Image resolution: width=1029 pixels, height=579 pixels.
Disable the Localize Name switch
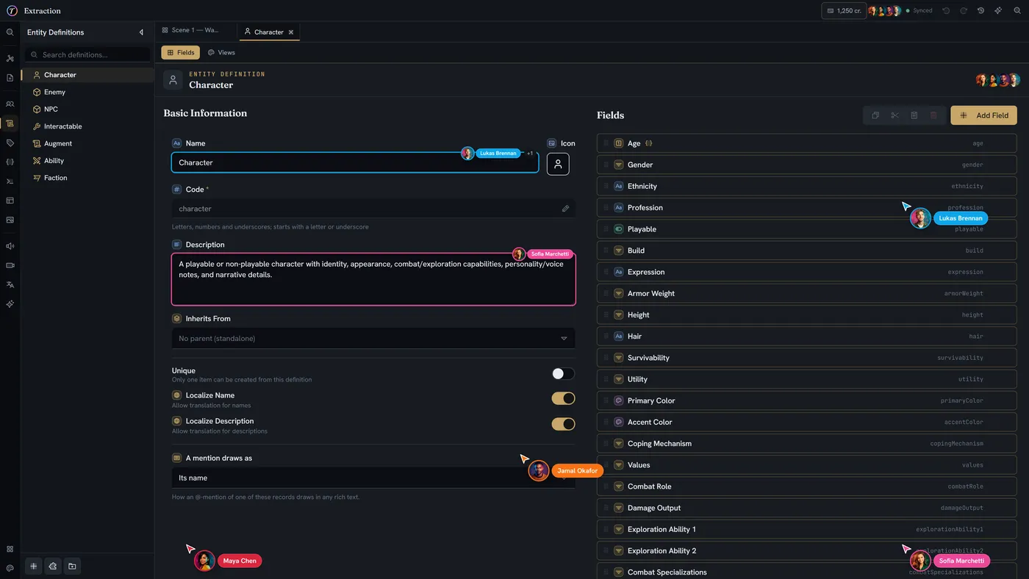tap(563, 398)
